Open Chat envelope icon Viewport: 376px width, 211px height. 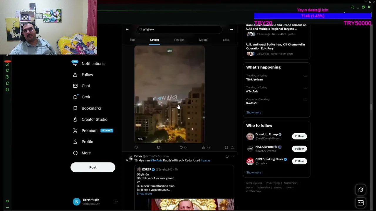75,86
